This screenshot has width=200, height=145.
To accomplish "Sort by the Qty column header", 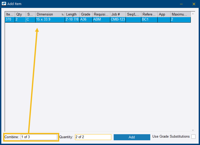I will (21, 14).
